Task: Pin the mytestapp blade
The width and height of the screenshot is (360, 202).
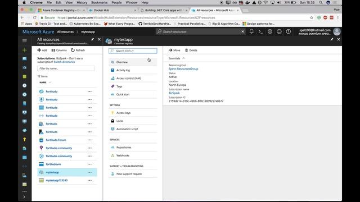Action: pos(332,39)
